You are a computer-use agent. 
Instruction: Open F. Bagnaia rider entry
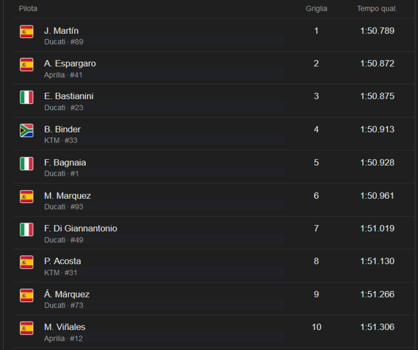coord(65,162)
